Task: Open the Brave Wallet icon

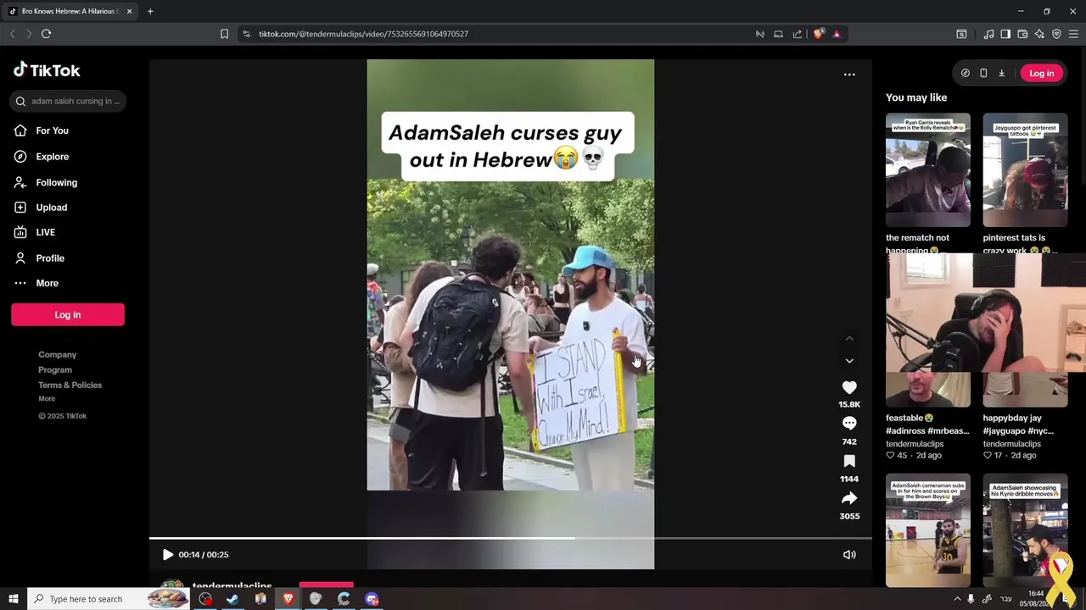Action: pyautogui.click(x=1022, y=34)
